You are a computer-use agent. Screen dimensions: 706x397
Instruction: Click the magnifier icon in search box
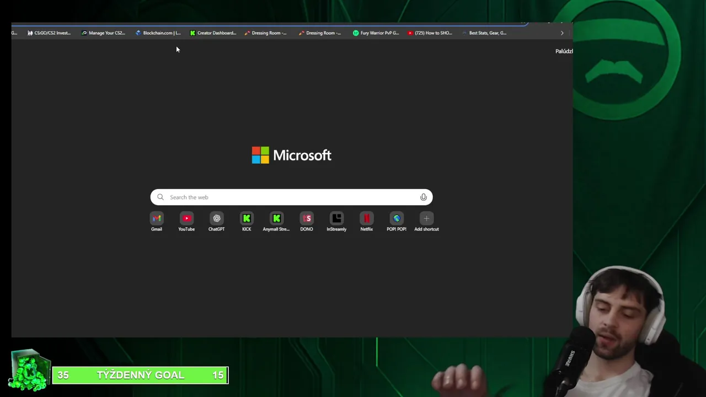(x=161, y=197)
